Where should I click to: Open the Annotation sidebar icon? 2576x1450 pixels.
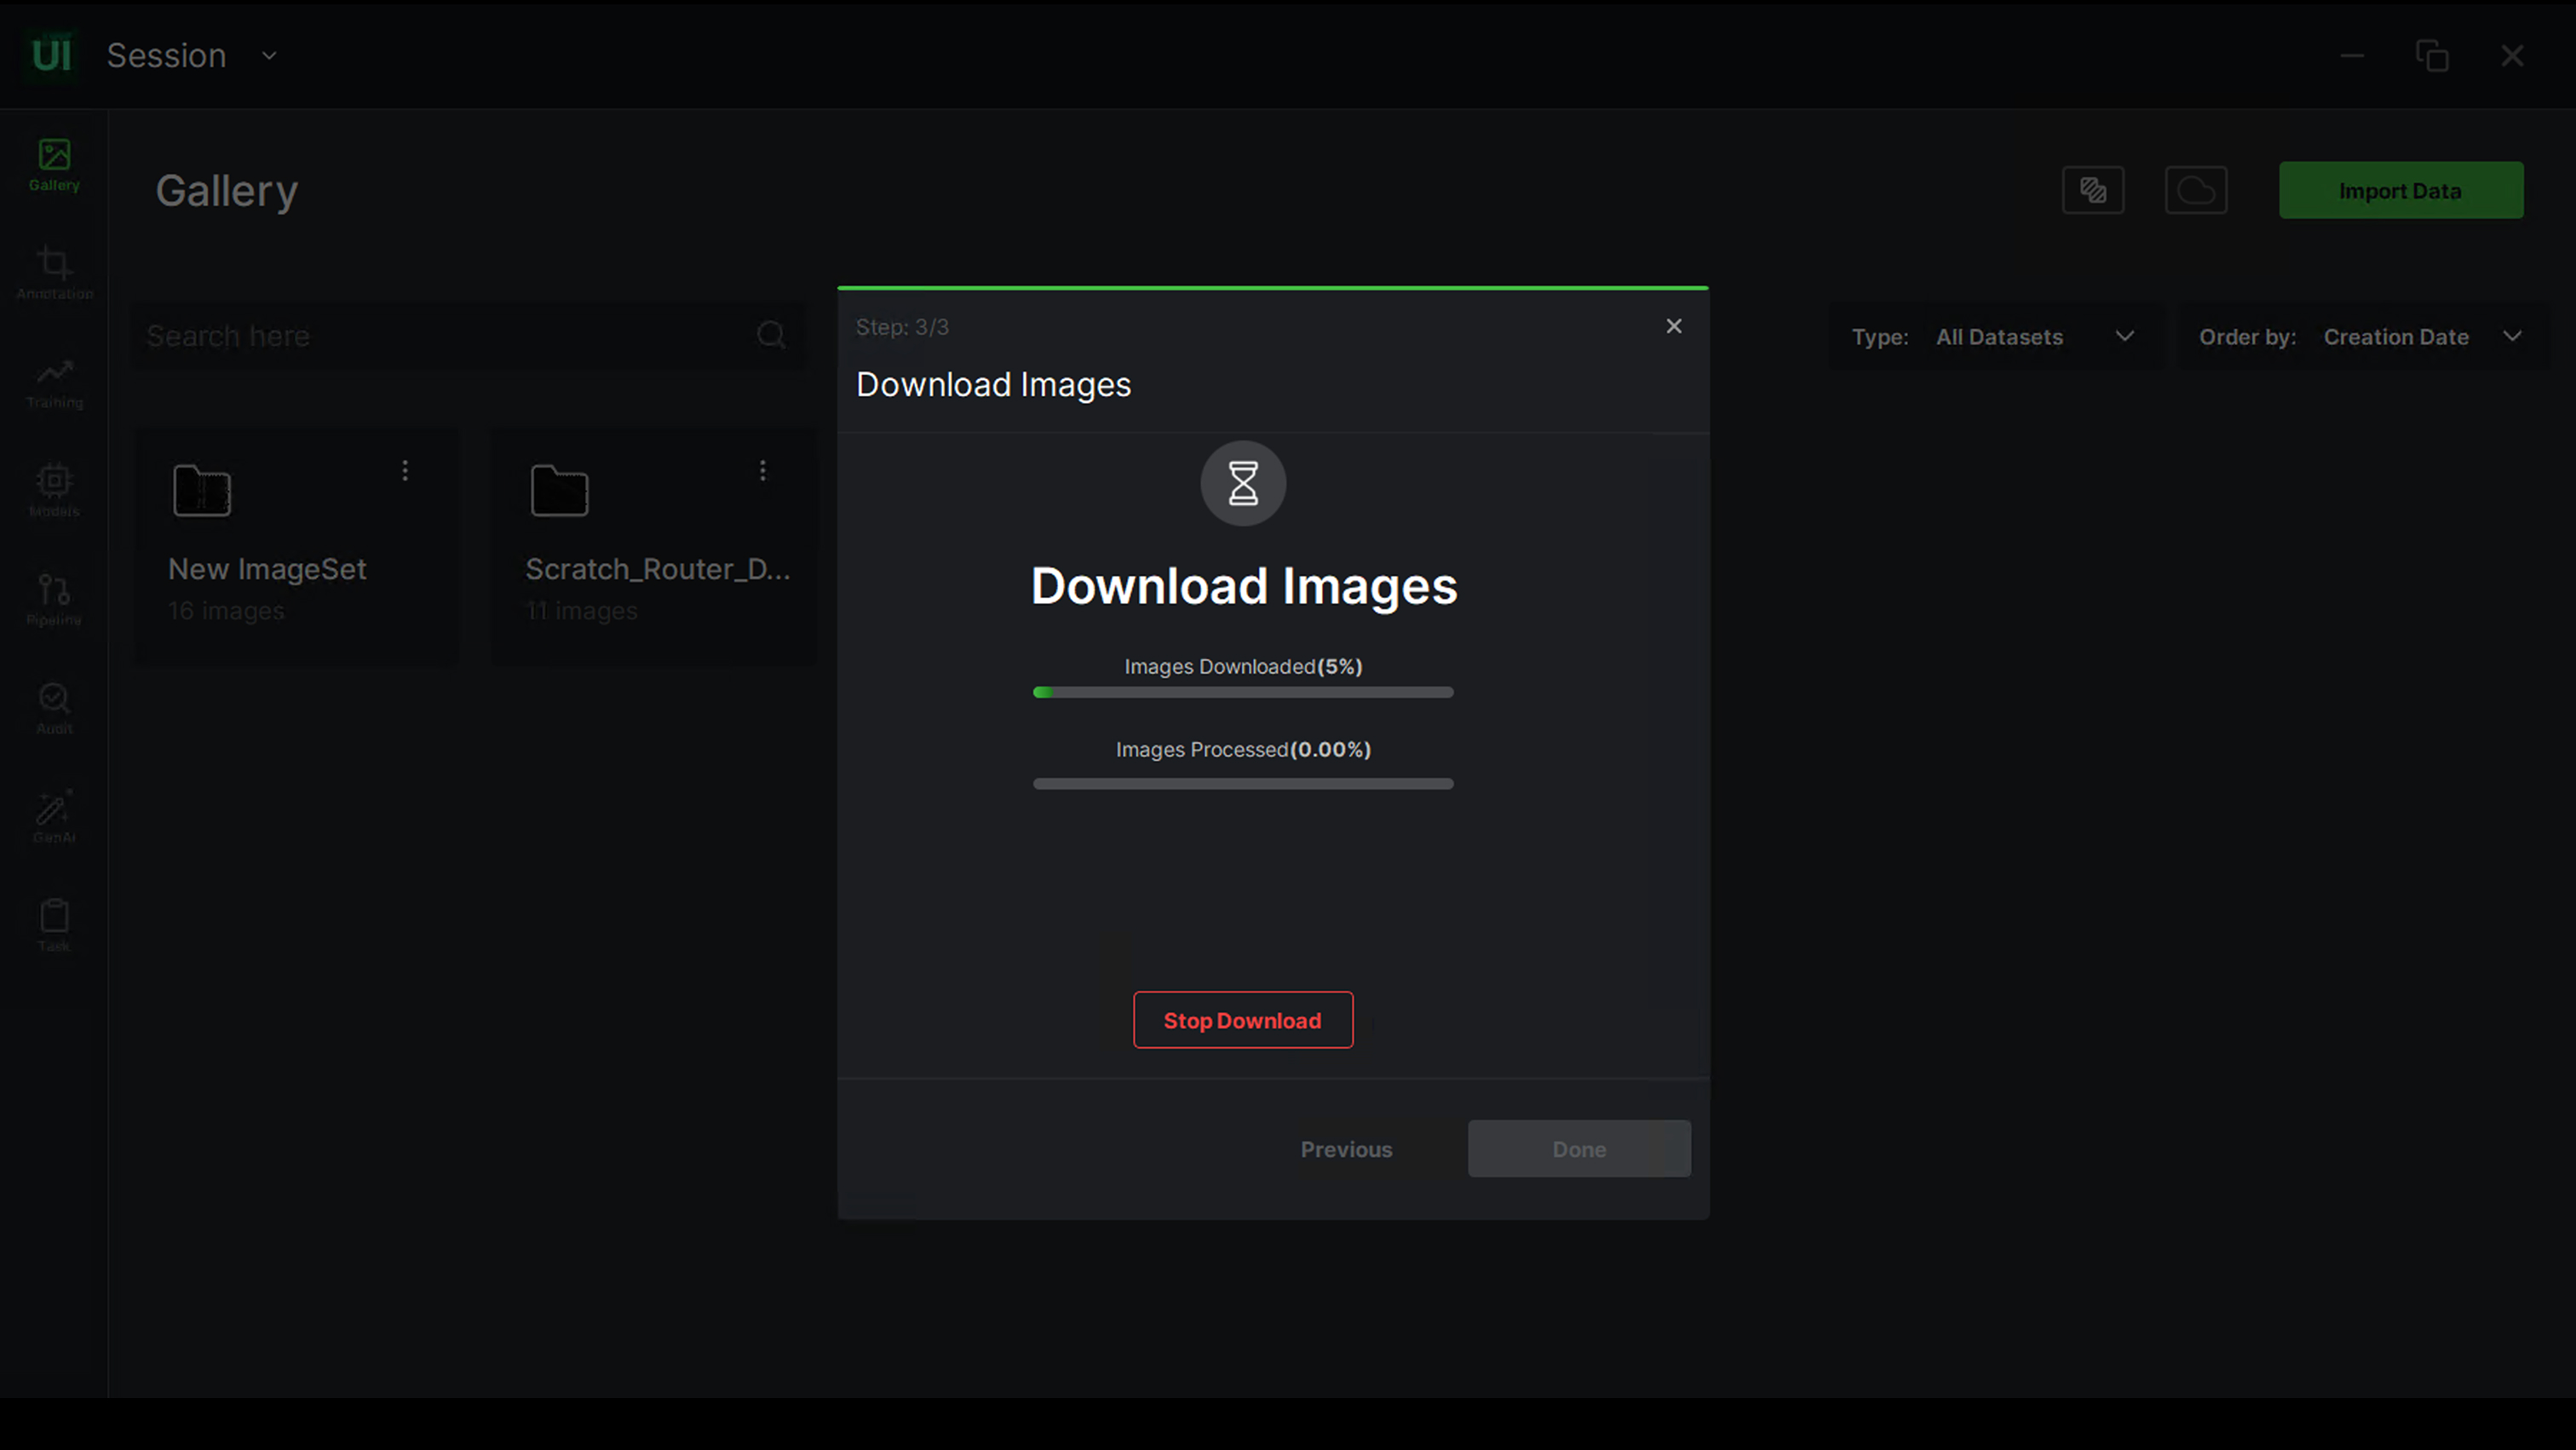pos(54,273)
